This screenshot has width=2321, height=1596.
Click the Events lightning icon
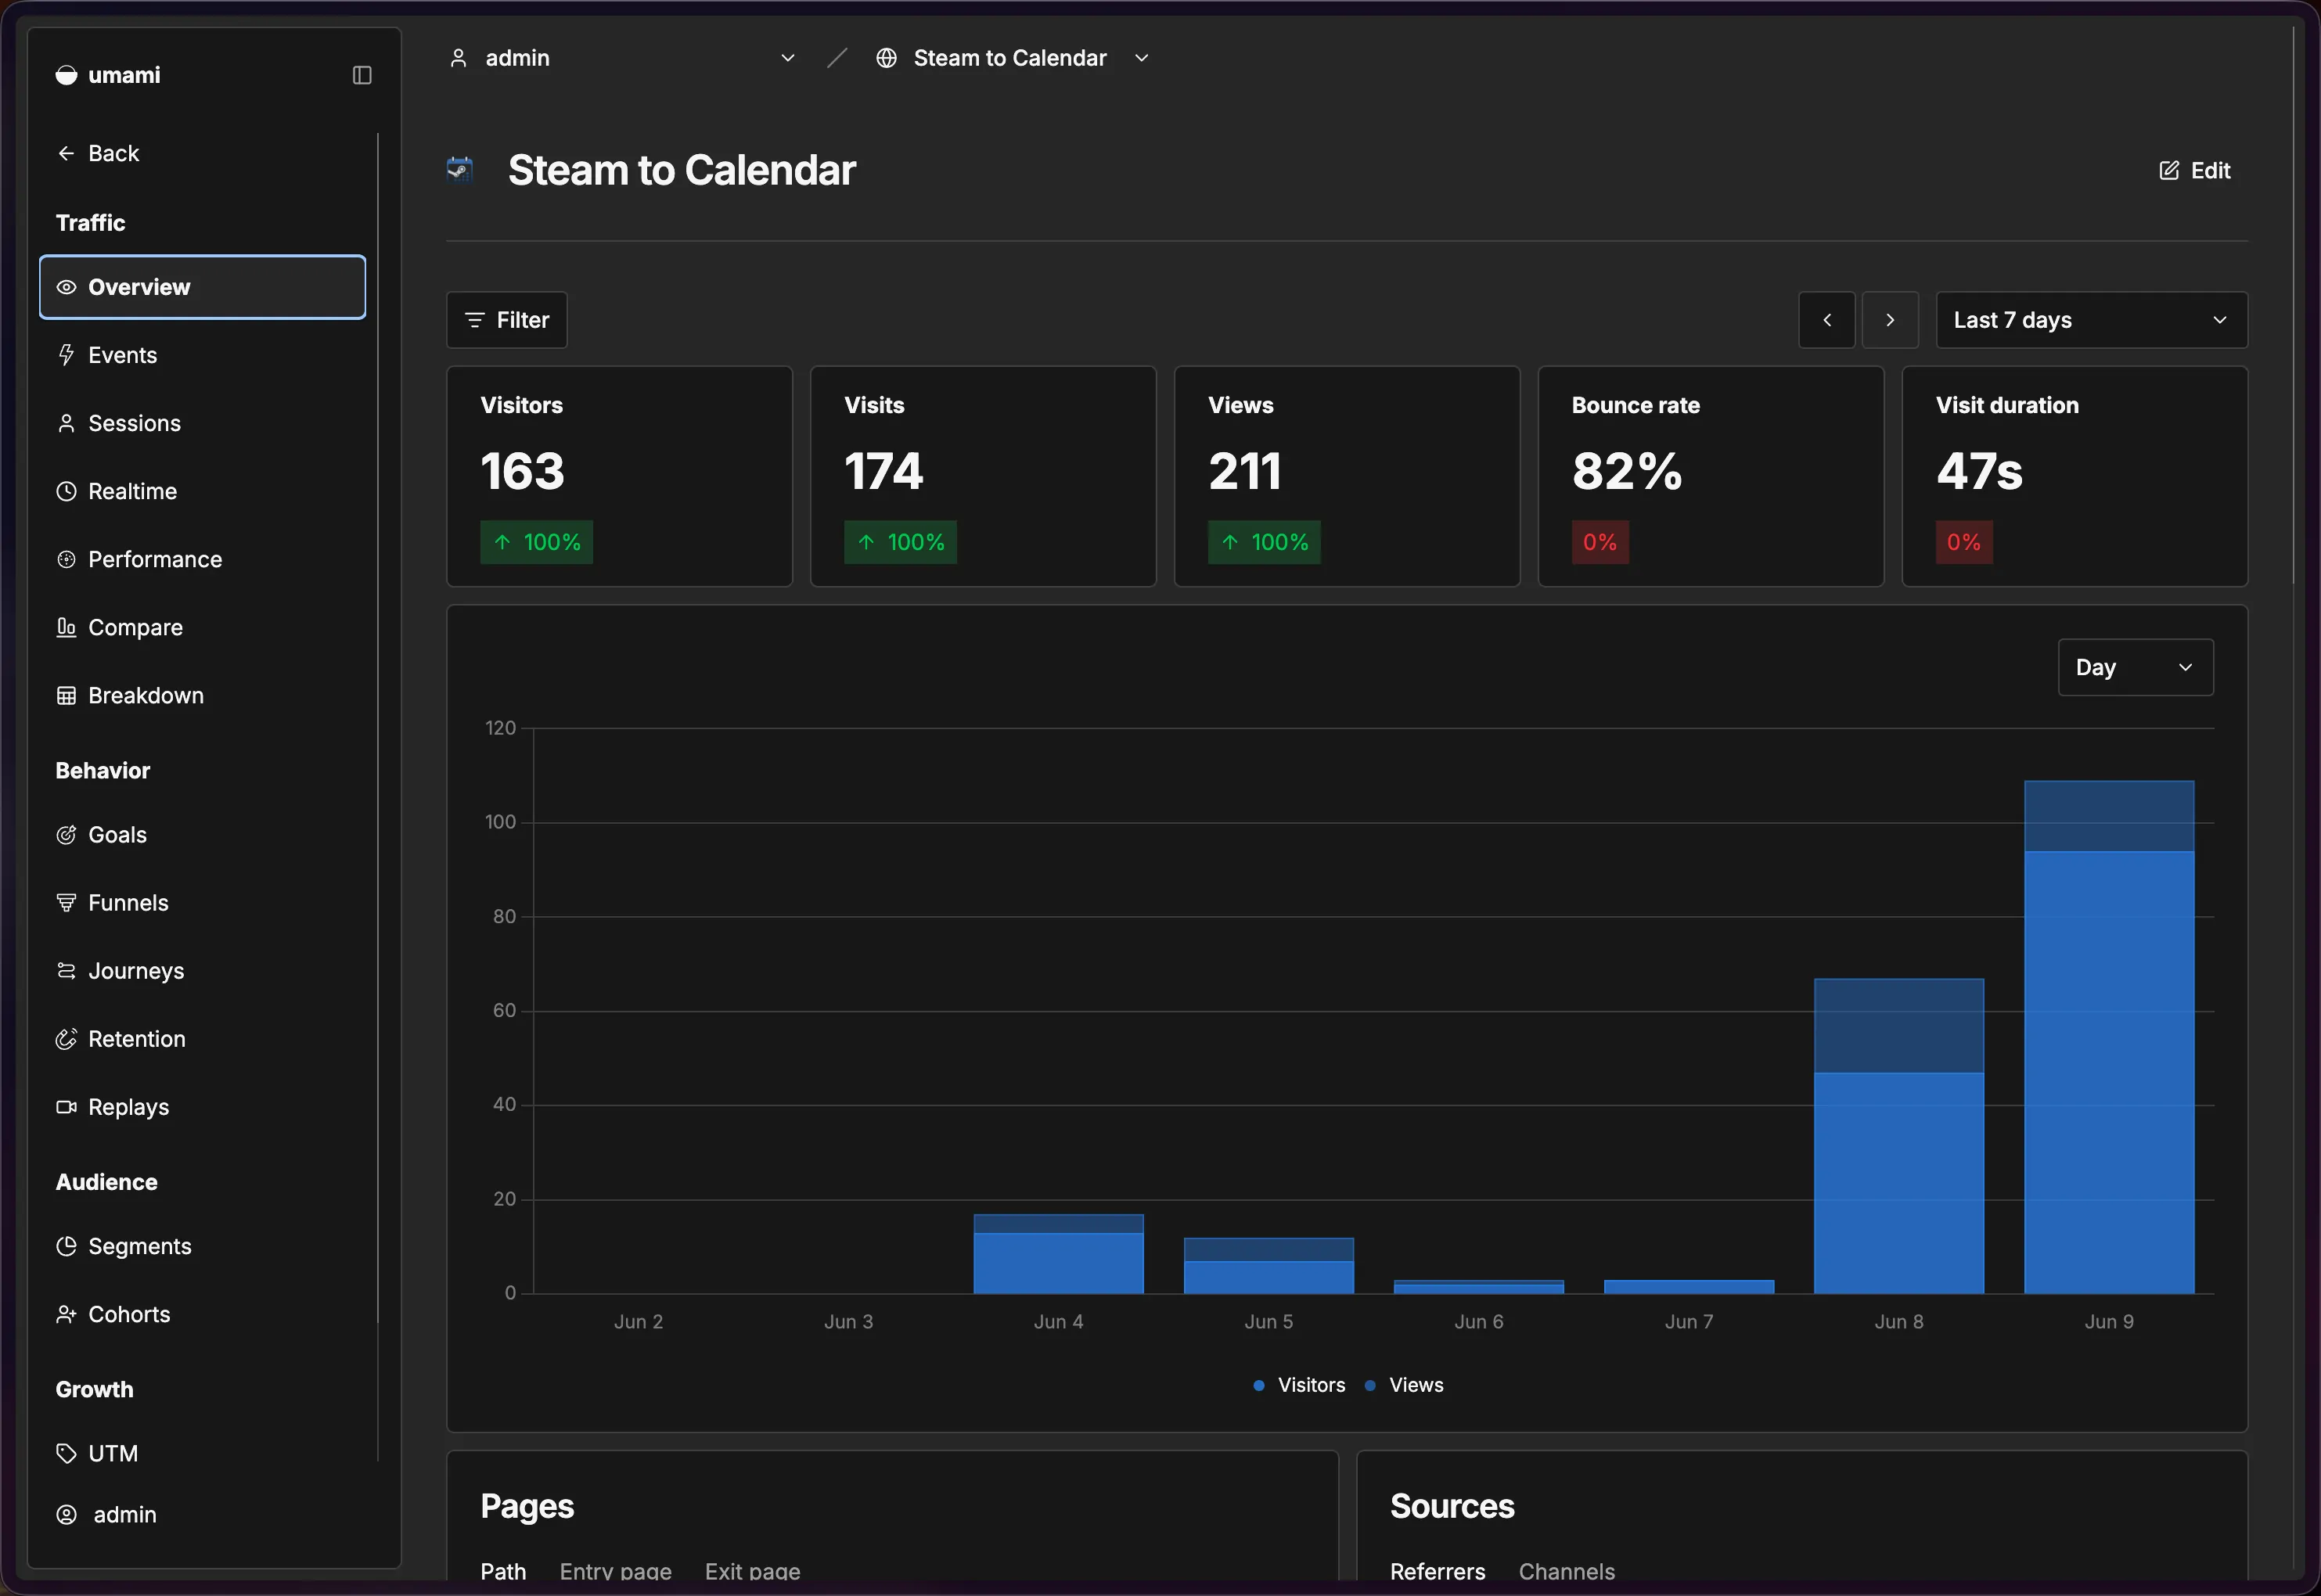[x=66, y=355]
